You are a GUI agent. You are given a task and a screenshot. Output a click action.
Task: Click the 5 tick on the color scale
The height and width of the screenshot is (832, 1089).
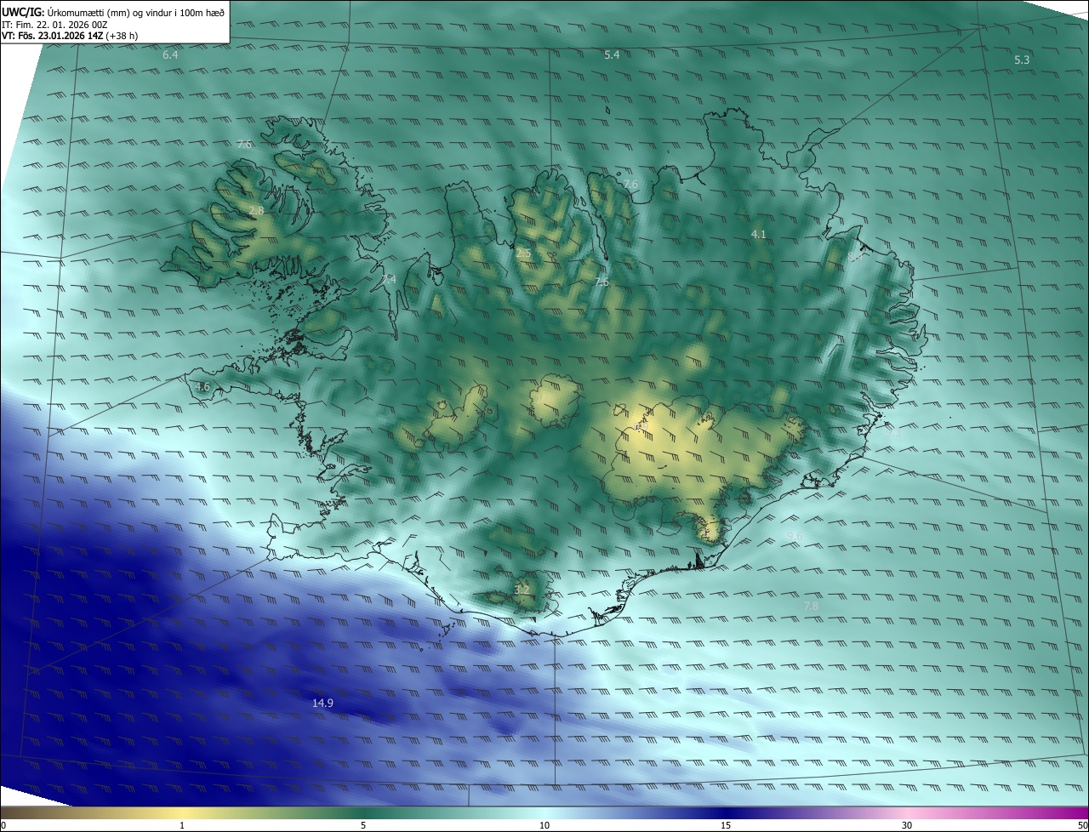[363, 825]
